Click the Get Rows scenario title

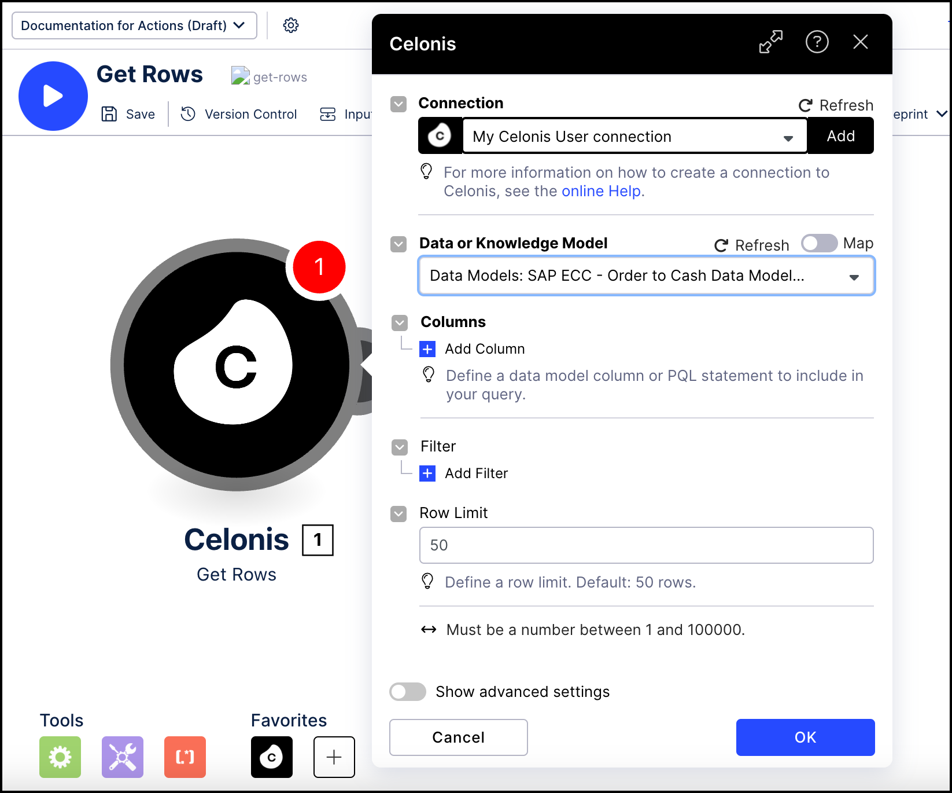pyautogui.click(x=150, y=74)
